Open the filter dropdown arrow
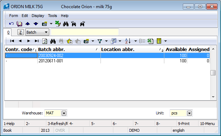 [106, 41]
